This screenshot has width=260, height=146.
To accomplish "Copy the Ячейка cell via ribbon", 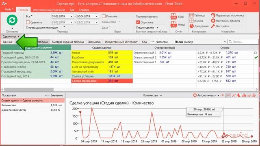I will 191,21.
